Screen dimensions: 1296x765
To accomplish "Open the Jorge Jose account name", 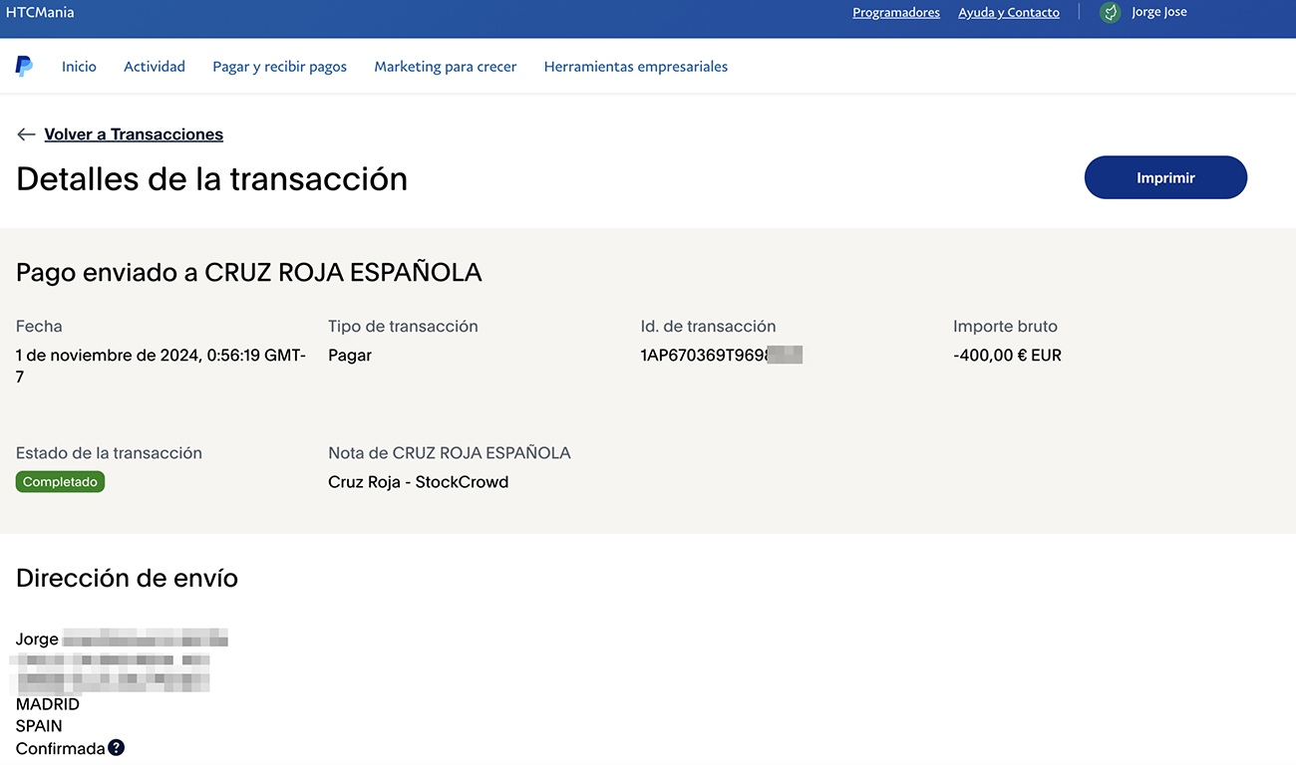I will [1159, 13].
